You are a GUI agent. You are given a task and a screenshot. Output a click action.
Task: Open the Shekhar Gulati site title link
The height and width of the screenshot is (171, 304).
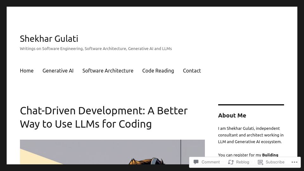click(49, 39)
